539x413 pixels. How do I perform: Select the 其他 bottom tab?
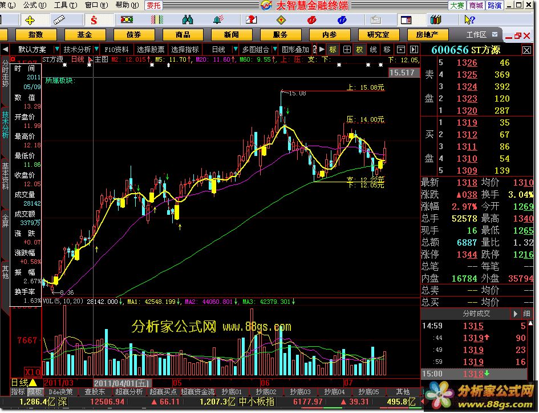[x=403, y=392]
